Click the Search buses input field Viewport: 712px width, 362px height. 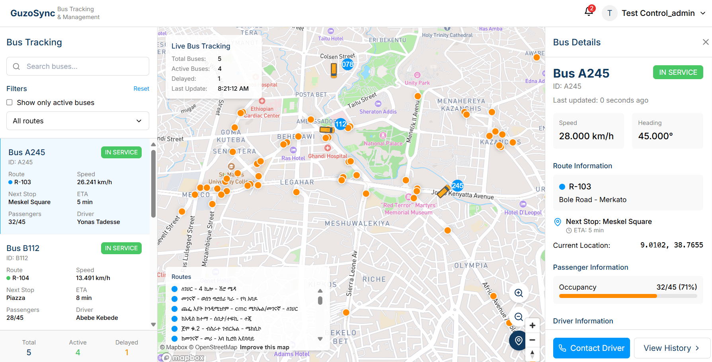78,66
